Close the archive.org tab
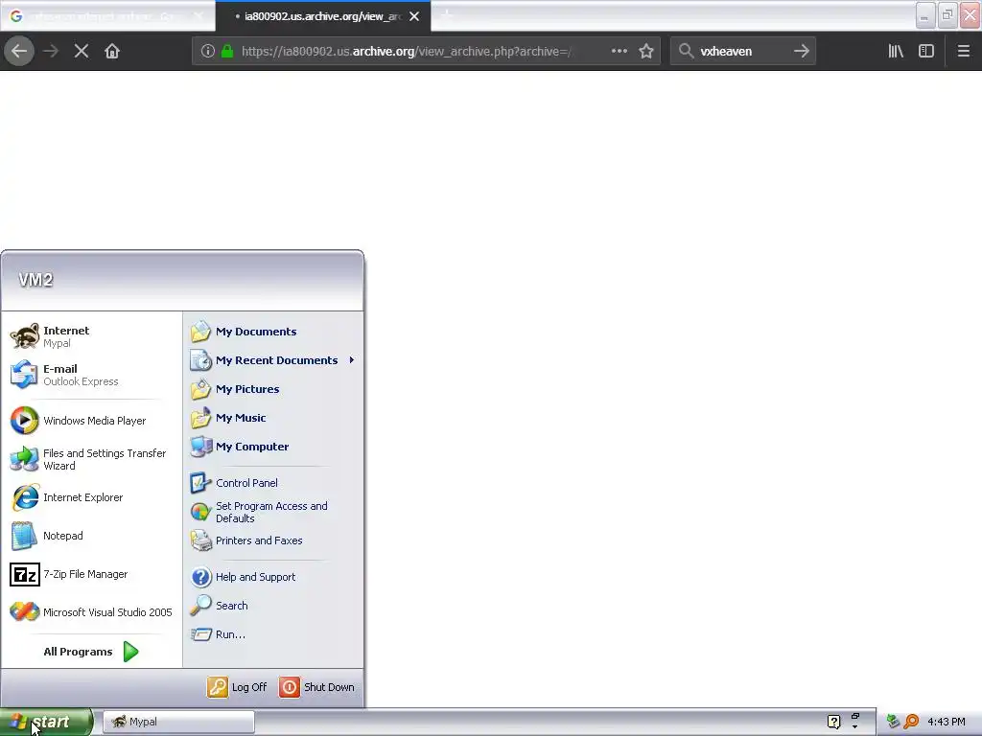Image resolution: width=982 pixels, height=736 pixels. (x=414, y=16)
